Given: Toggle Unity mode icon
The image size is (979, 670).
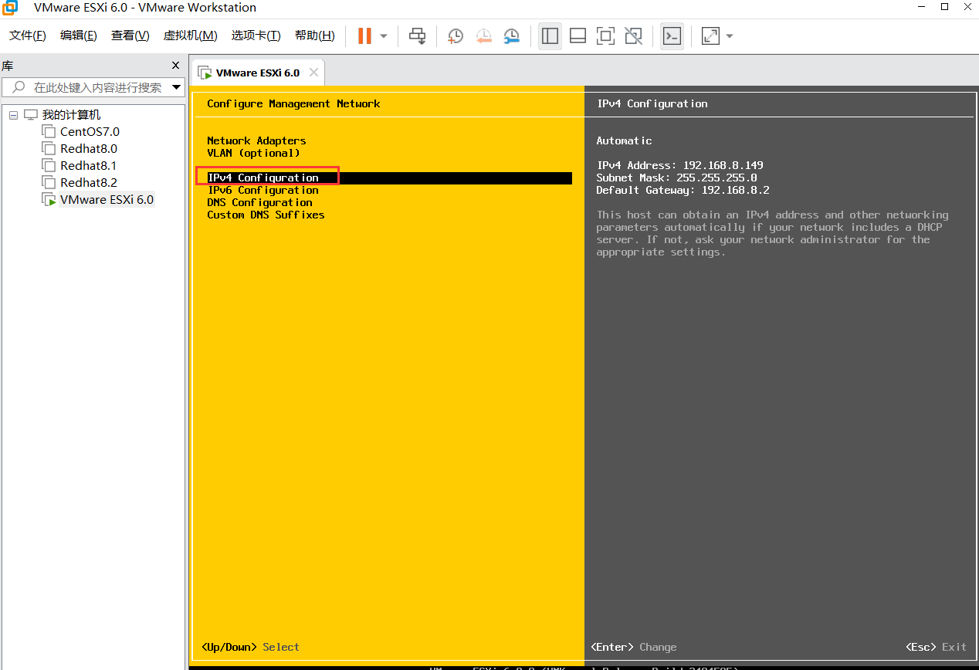Looking at the screenshot, I should click(x=633, y=36).
